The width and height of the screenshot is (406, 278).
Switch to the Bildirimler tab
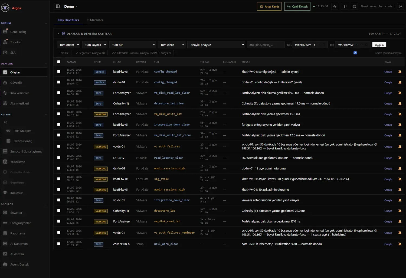click(x=95, y=20)
